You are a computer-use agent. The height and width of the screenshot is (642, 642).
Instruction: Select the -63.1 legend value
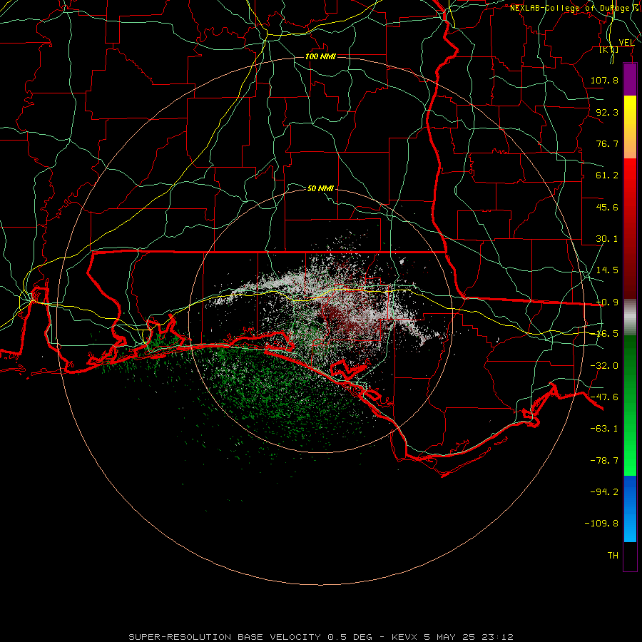pyautogui.click(x=604, y=429)
